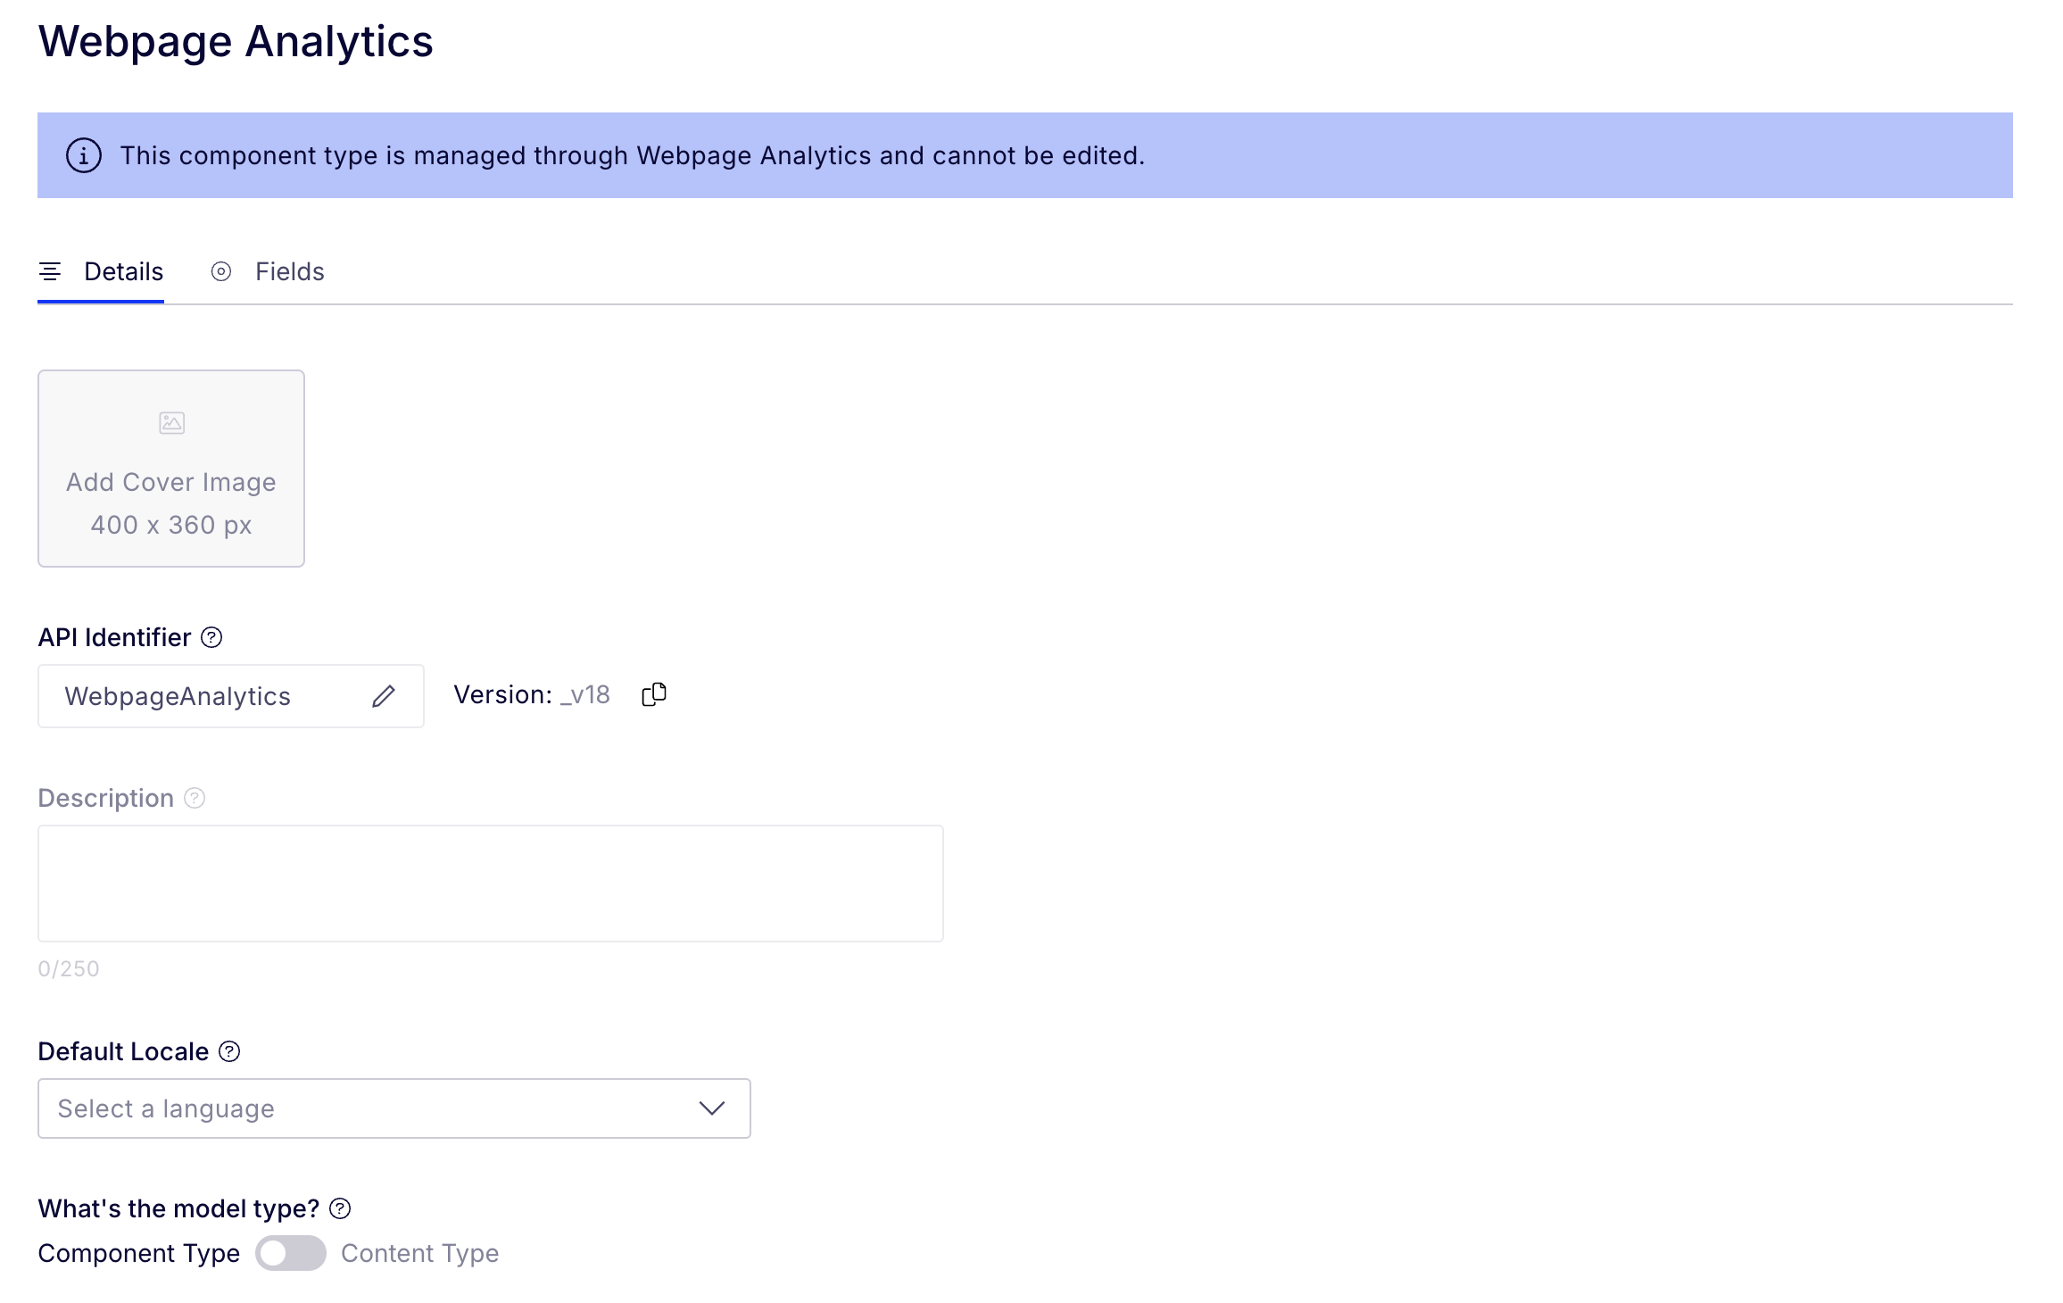The width and height of the screenshot is (2063, 1303).
Task: Open model type help tooltip
Action: coord(340,1208)
